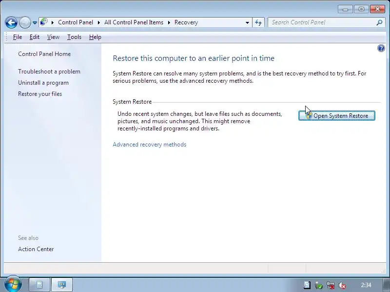Click the search magnifier icon
390x292 pixels.
tap(379, 22)
